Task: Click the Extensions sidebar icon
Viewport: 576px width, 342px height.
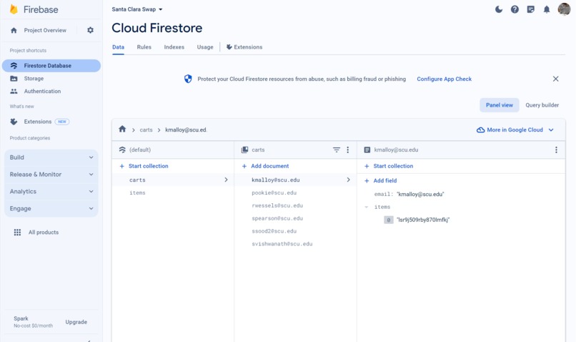Action: pos(14,122)
